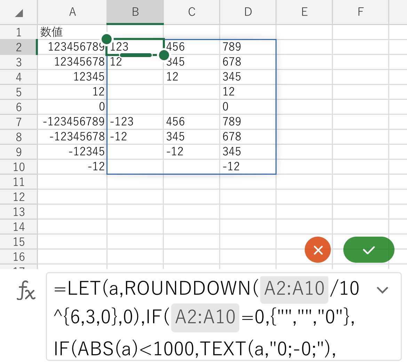This screenshot has height=364, width=407.
Task: Tap cell B7 showing -123
Action: 135,122
